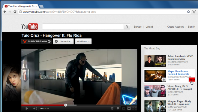The image size is (198, 112).
Task: Expand the 46 videos dropdown
Action: click(x=83, y=41)
